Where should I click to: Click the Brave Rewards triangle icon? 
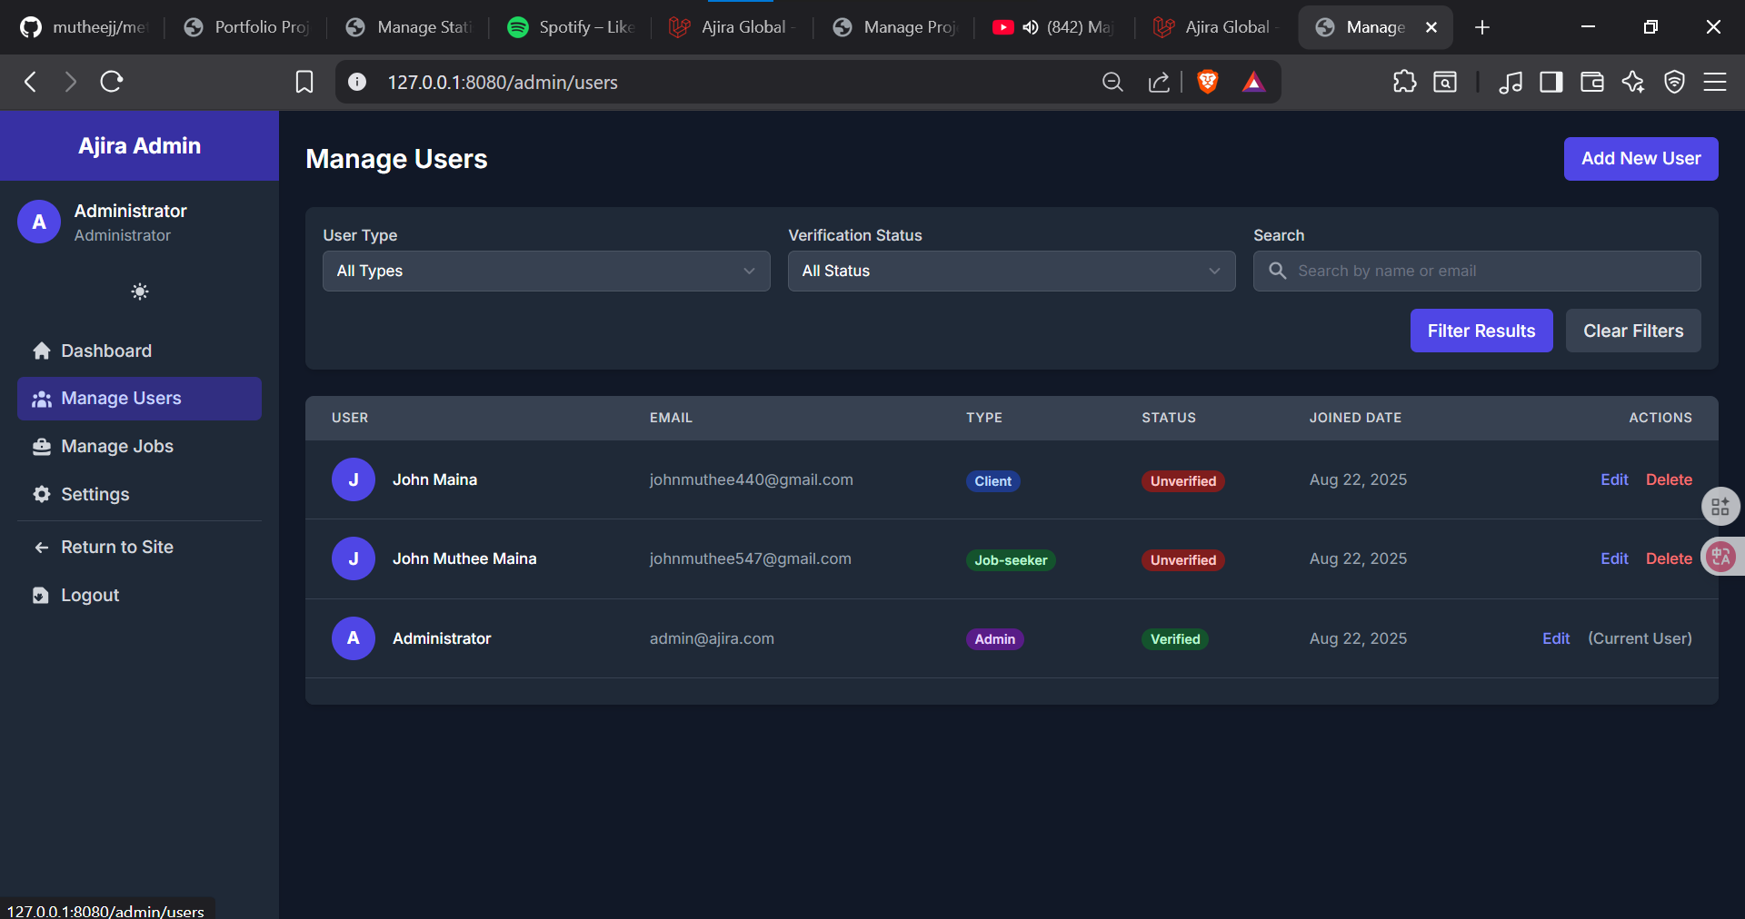1253,82
